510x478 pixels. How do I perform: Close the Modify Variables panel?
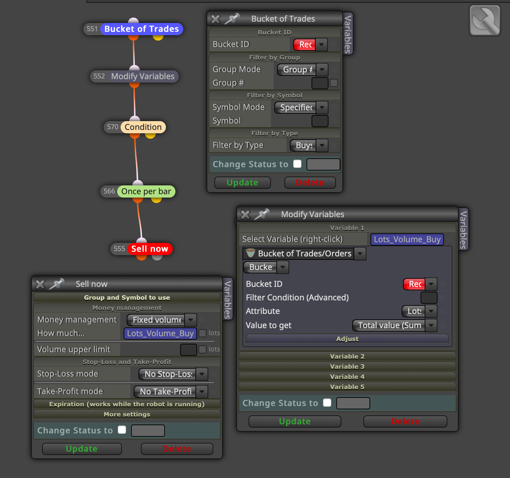pyautogui.click(x=245, y=214)
